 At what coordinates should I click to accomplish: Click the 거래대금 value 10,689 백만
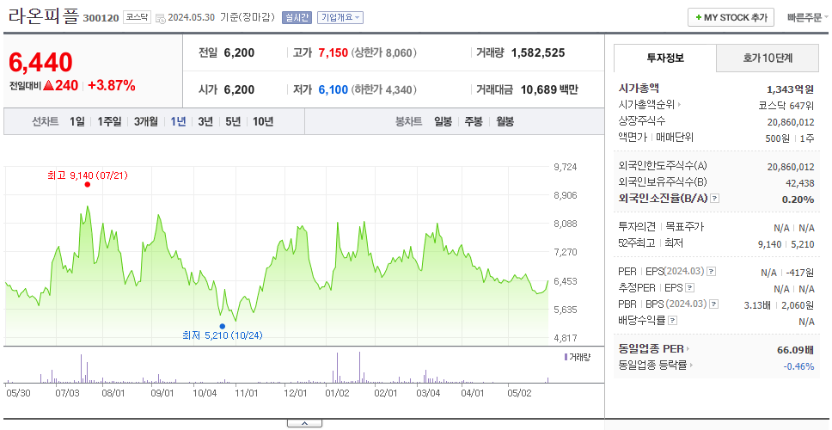(549, 89)
